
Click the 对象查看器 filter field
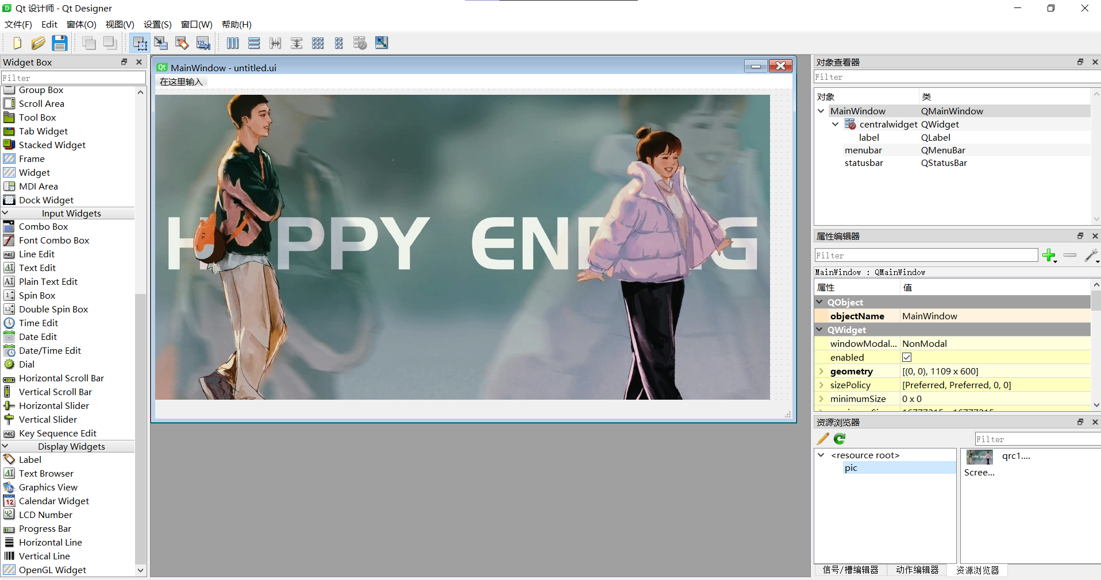click(957, 77)
